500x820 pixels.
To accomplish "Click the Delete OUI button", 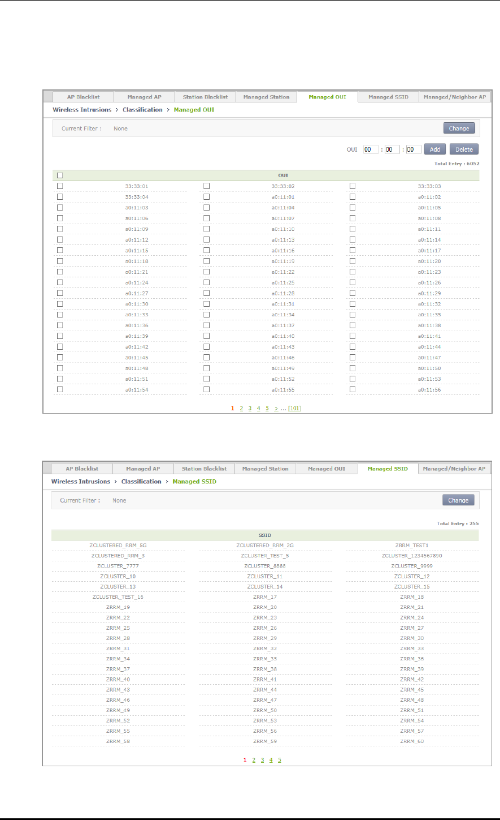I will coord(464,149).
